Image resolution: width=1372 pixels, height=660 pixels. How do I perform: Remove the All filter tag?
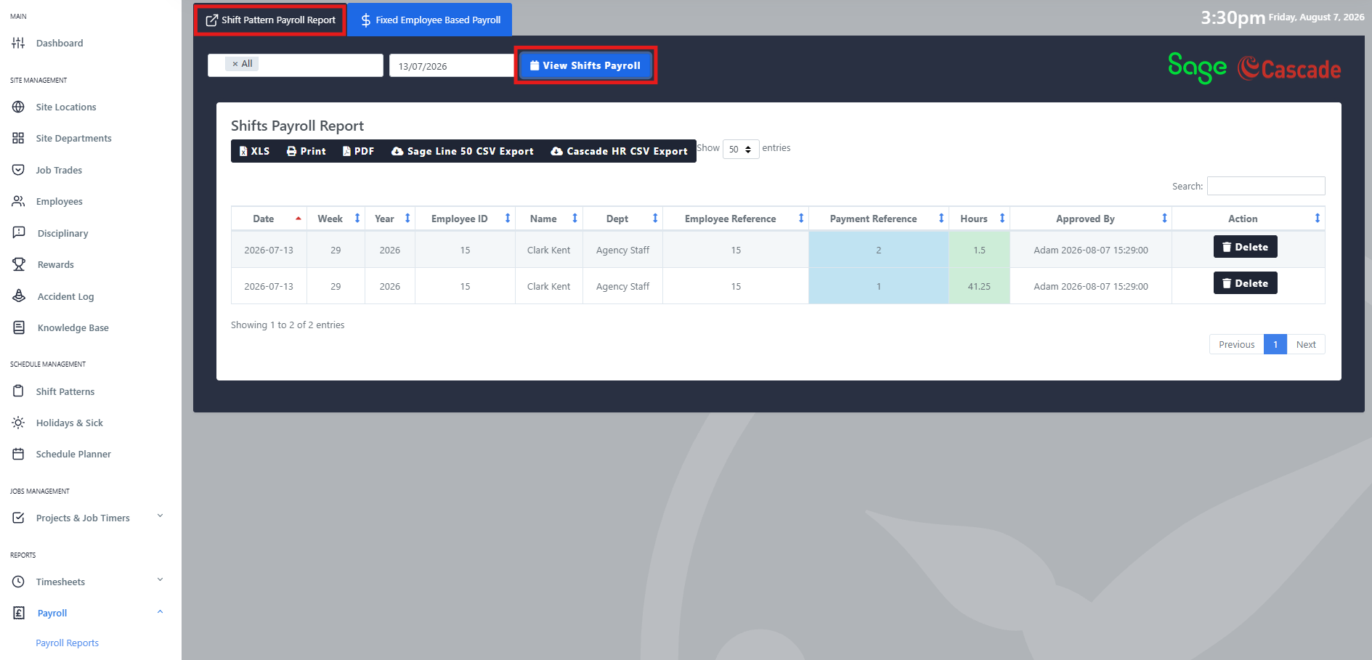(x=235, y=64)
